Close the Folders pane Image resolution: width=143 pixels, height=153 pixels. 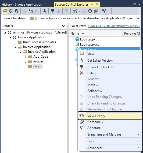tap(63, 26)
